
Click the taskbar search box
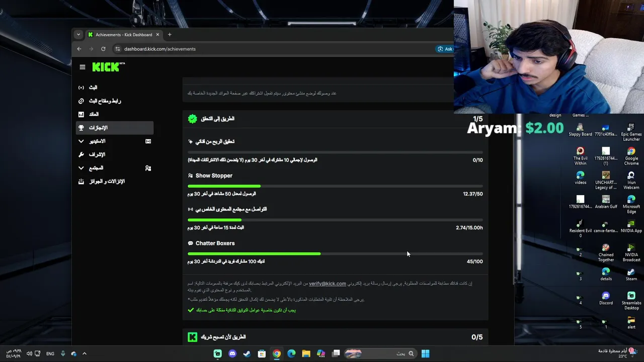[x=380, y=353]
